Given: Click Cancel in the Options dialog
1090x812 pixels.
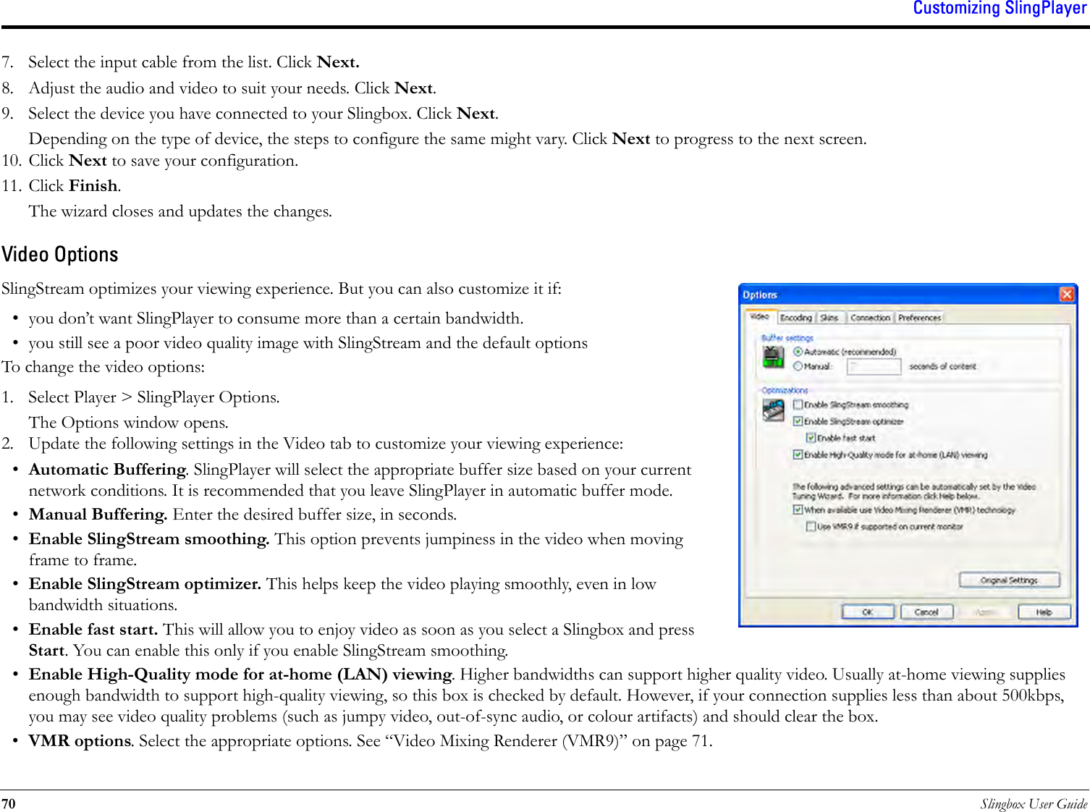Looking at the screenshot, I should point(926,612).
